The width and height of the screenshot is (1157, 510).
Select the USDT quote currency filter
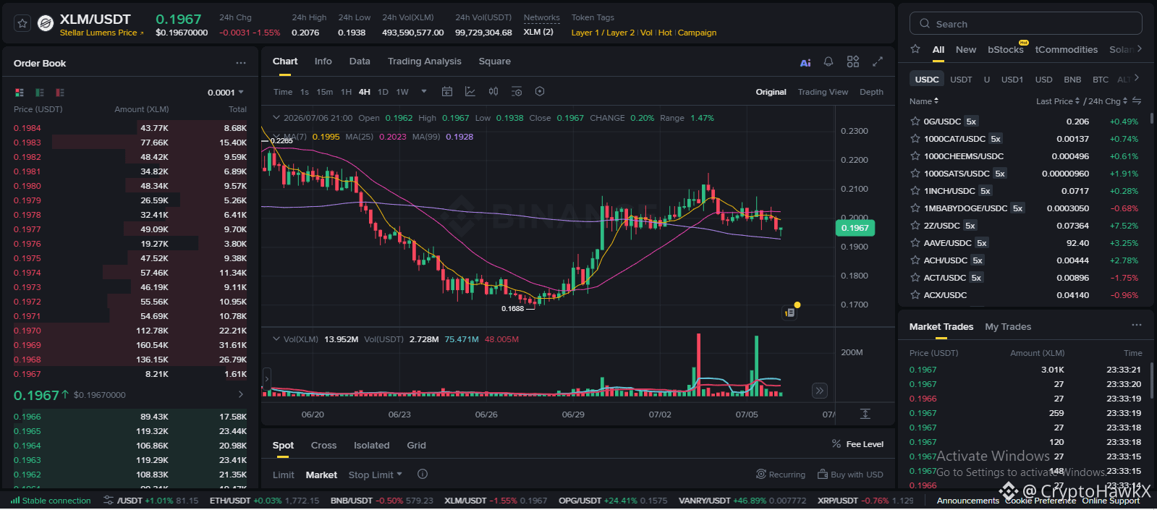pos(961,80)
